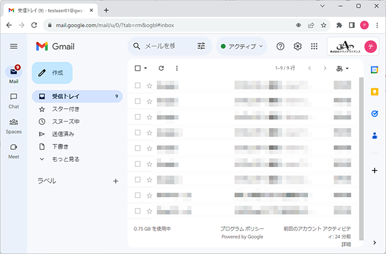The height and width of the screenshot is (254, 386).
Task: Open the 詳細 account activity link
Action: pyautogui.click(x=346, y=244)
